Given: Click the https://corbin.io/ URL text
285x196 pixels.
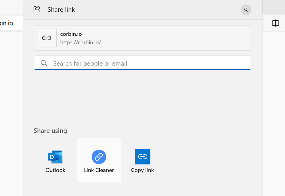Looking at the screenshot, I should click(81, 42).
